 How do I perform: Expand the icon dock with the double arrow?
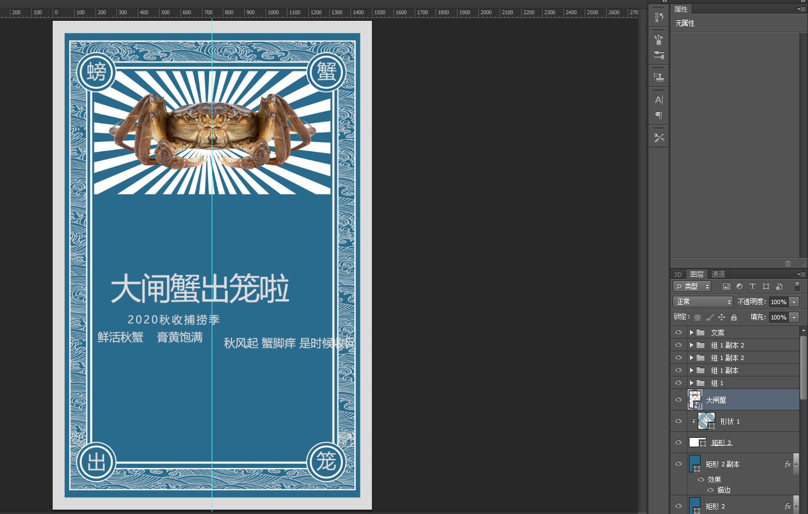(x=665, y=2)
